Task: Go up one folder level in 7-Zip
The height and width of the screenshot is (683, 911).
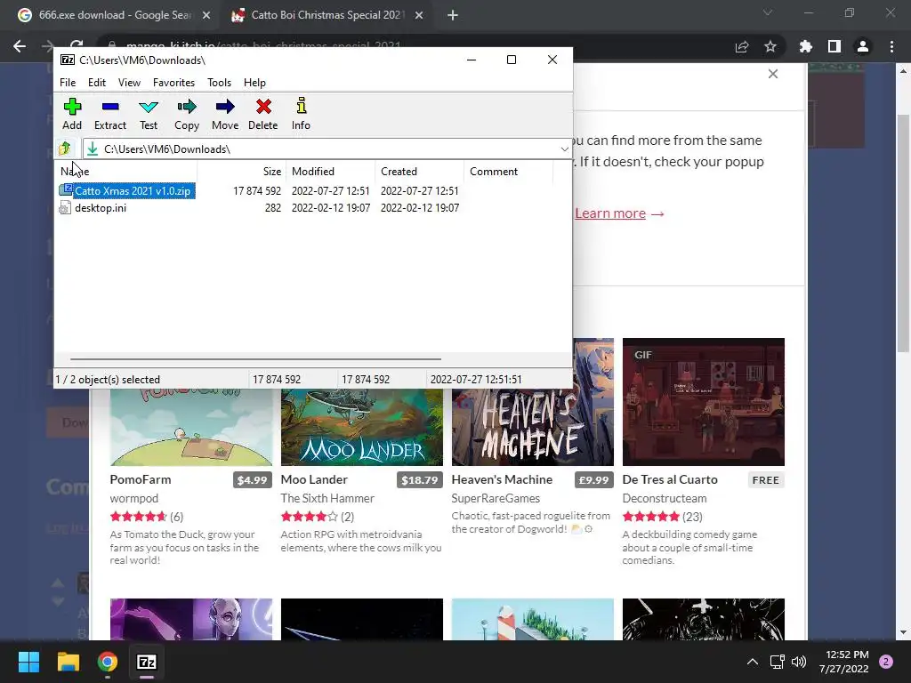Action: [x=64, y=149]
